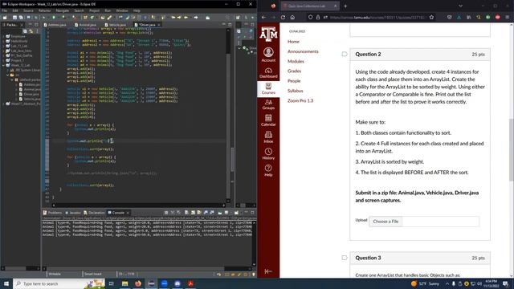
Task: Open the Zoom Pro 1.3 course link
Action: point(300,100)
